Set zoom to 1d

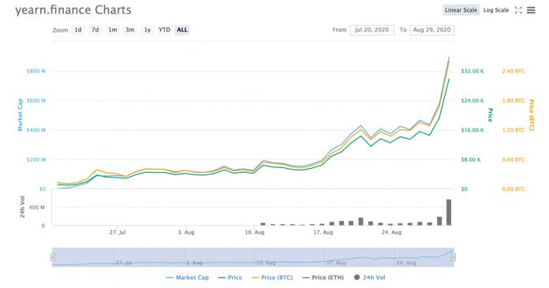pos(78,30)
